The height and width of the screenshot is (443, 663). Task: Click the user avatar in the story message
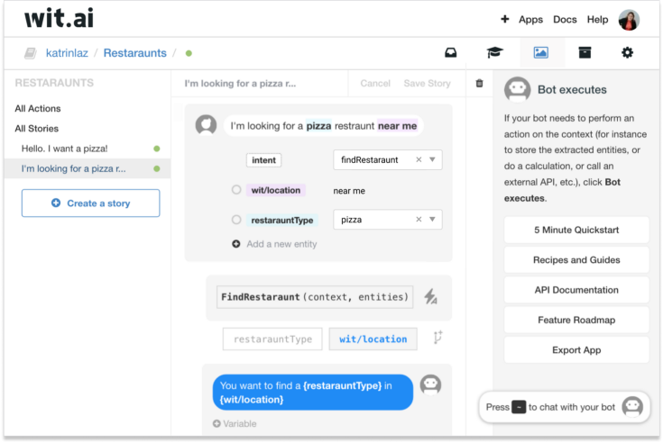206,125
